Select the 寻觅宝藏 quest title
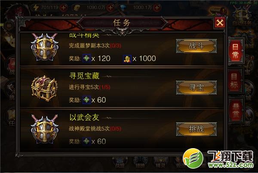 pos(84,76)
